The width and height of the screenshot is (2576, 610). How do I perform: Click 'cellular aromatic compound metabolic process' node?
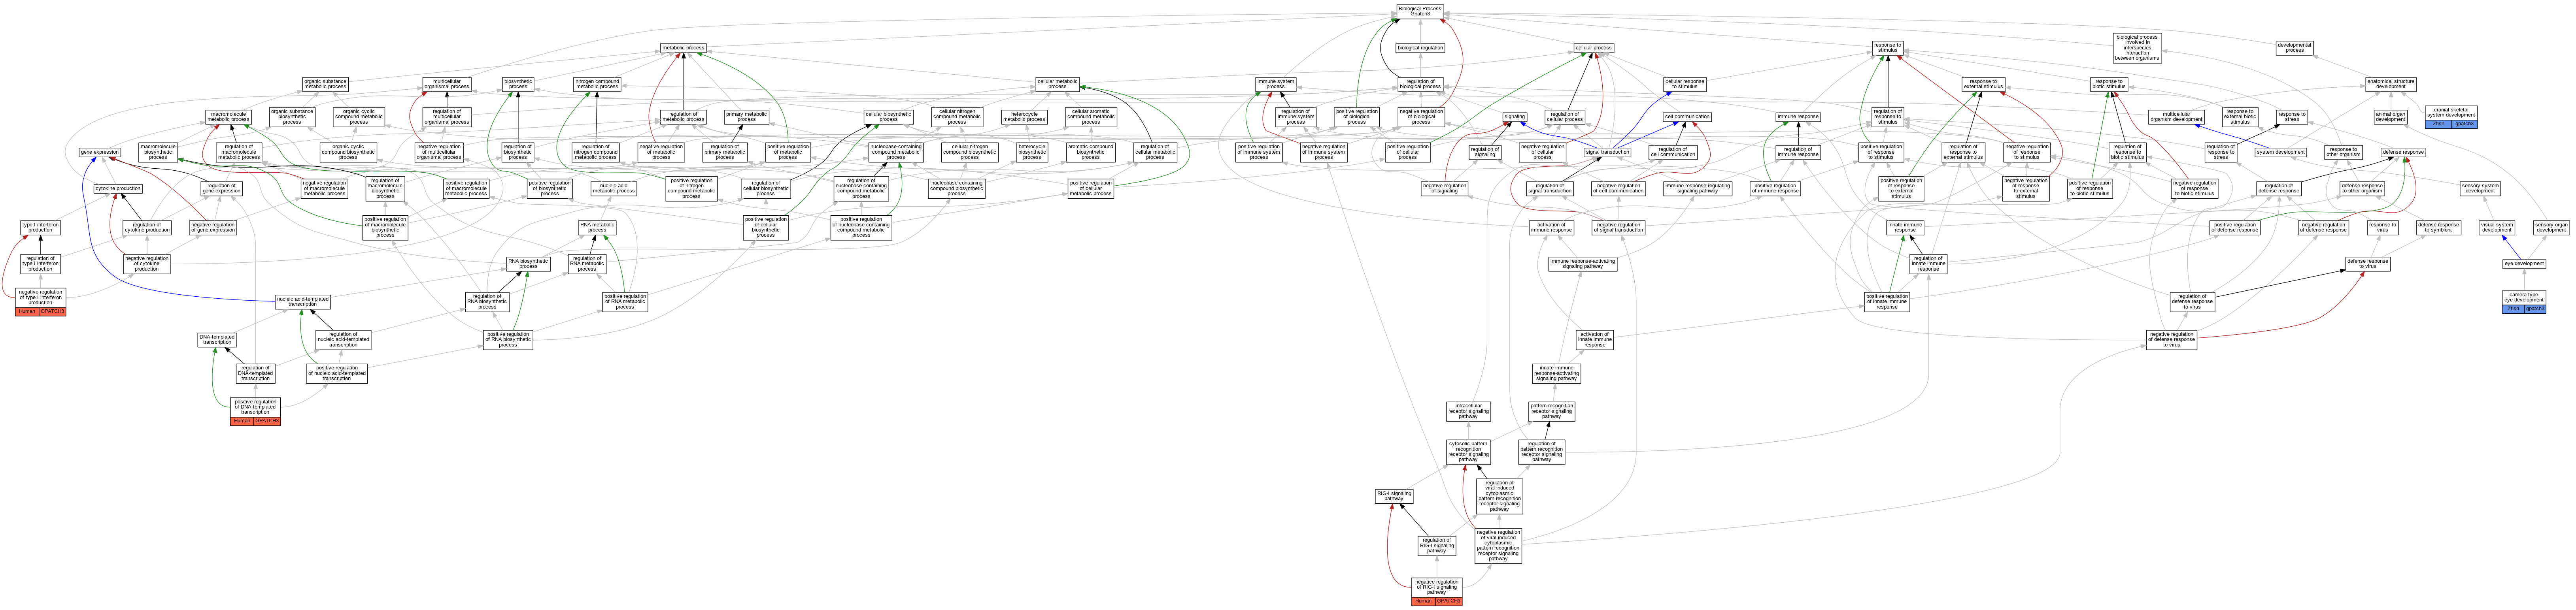tap(1091, 117)
